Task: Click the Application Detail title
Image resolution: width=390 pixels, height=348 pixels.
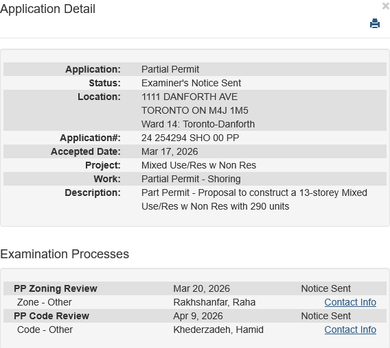Action: click(48, 9)
